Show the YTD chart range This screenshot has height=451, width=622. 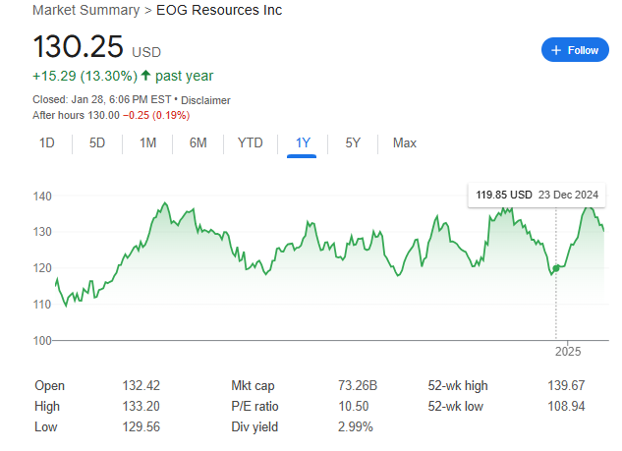250,142
